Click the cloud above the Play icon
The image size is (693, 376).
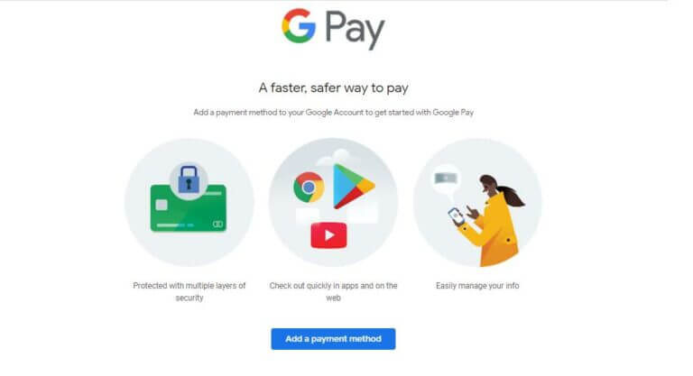click(337, 157)
